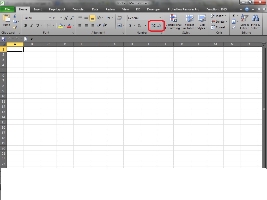The image size is (267, 200).
Task: Open Sort & Filter menu
Action: (x=245, y=22)
